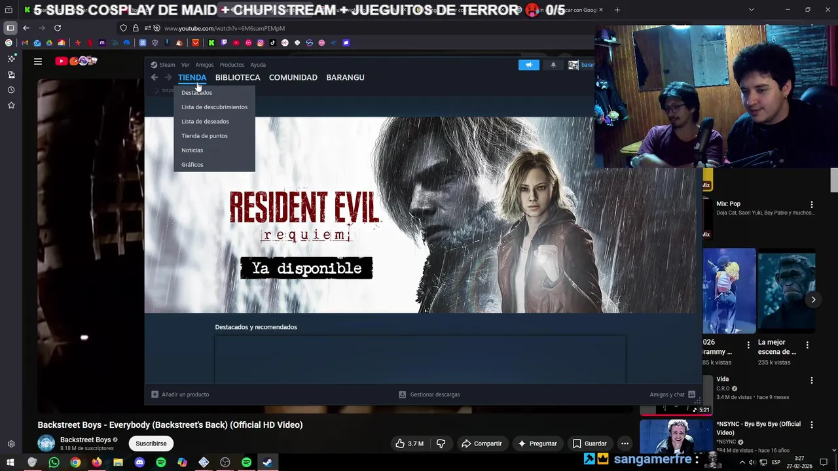Like the video with 3.7 M likes
The height and width of the screenshot is (471, 838).
410,444
